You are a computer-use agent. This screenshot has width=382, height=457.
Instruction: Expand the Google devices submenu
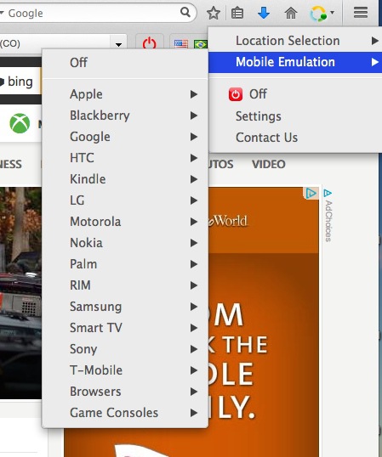point(125,137)
